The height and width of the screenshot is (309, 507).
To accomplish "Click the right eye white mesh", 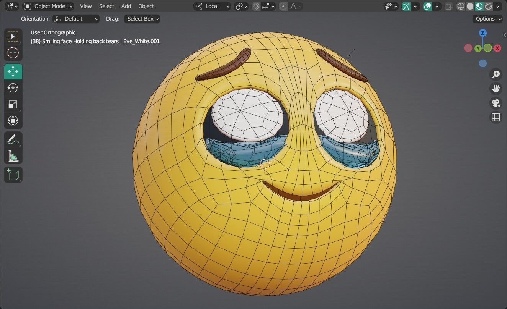I will pyautogui.click(x=342, y=116).
